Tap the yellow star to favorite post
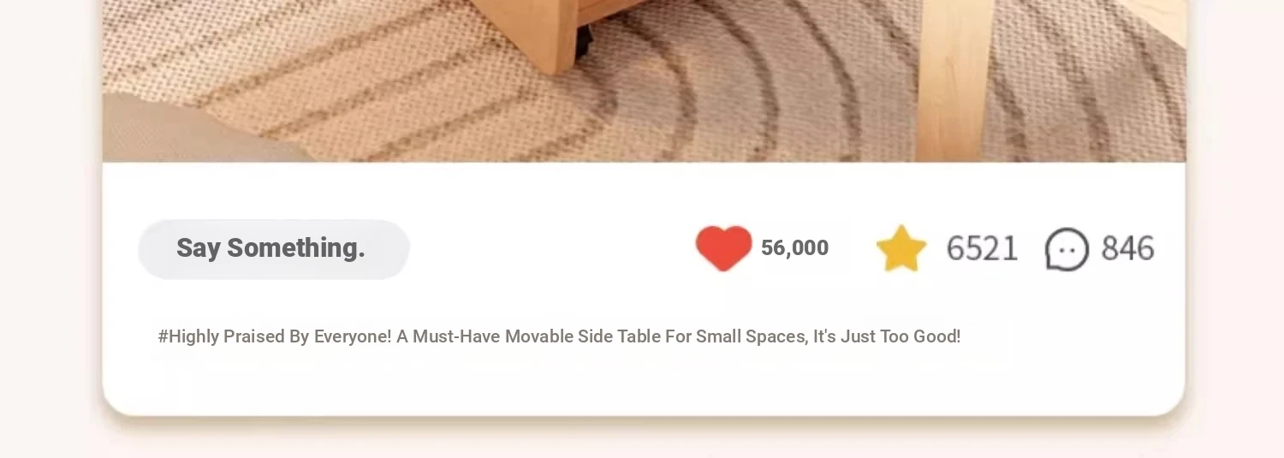This screenshot has width=1284, height=458. 901,248
